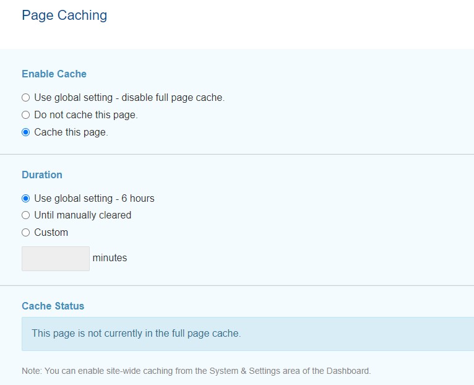Select the 'Until manually cleared' radio button
Image resolution: width=474 pixels, height=385 pixels.
[x=26, y=215]
